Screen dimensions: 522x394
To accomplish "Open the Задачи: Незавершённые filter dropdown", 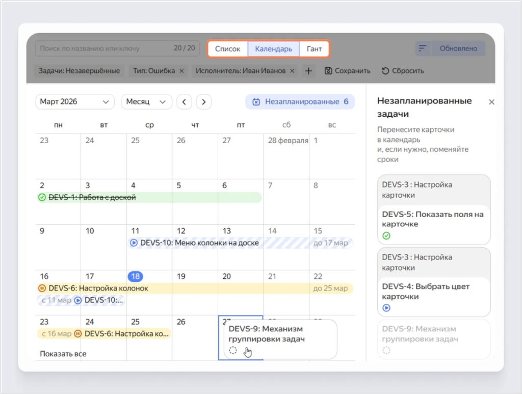I will click(79, 71).
